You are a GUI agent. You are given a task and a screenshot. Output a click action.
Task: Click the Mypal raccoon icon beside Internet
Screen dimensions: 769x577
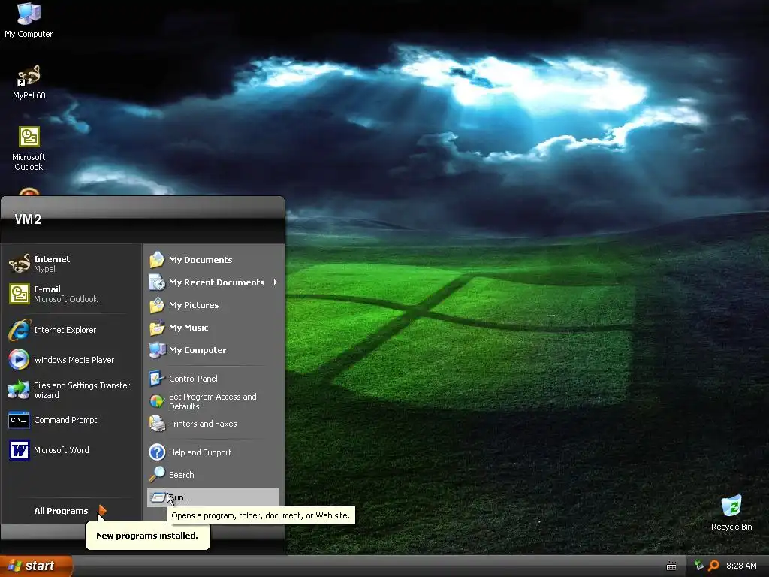tap(19, 264)
